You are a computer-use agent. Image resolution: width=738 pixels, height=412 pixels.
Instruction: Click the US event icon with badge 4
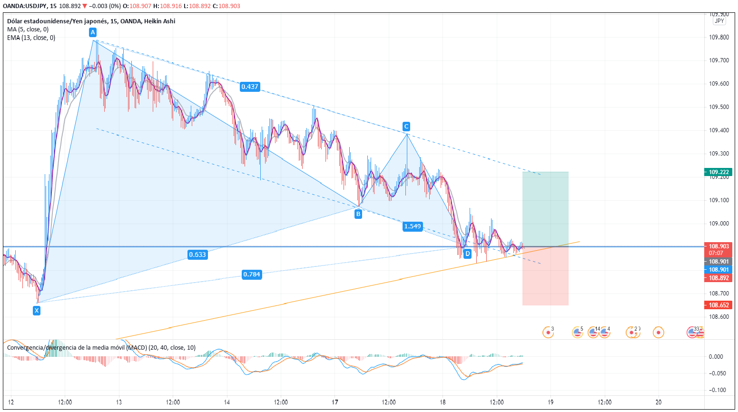click(605, 333)
